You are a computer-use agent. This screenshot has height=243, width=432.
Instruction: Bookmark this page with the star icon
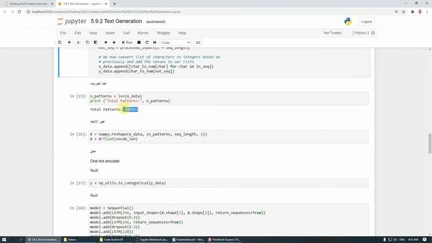point(404,11)
